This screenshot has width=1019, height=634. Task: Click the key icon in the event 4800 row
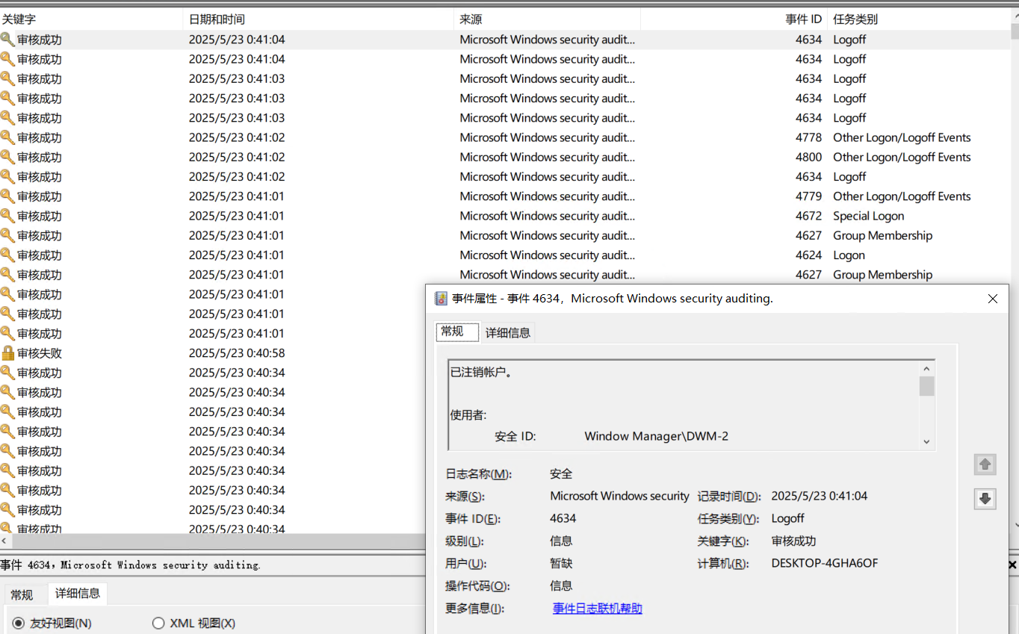pos(7,157)
